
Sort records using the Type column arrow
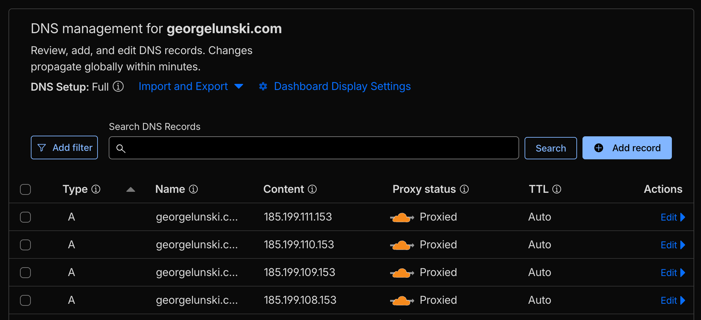(x=131, y=189)
